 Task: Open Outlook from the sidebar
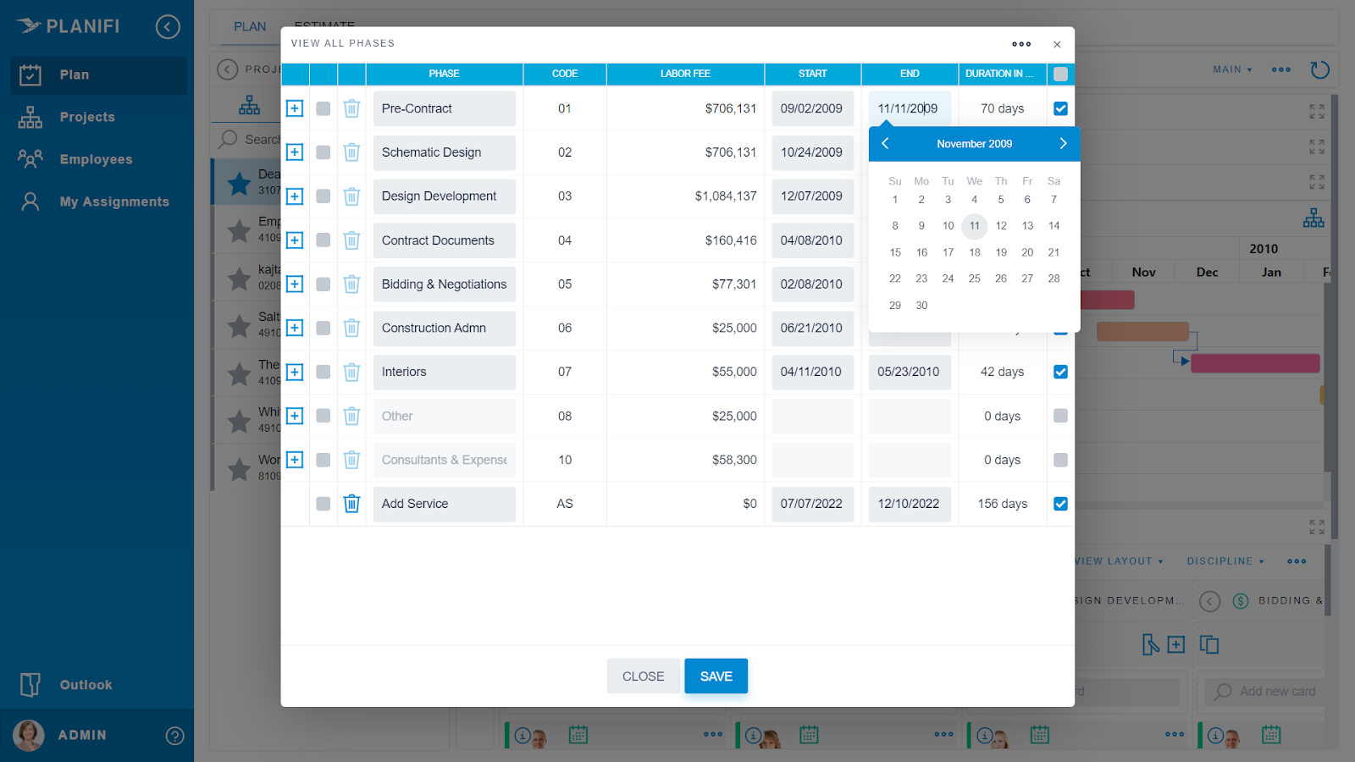(x=85, y=684)
